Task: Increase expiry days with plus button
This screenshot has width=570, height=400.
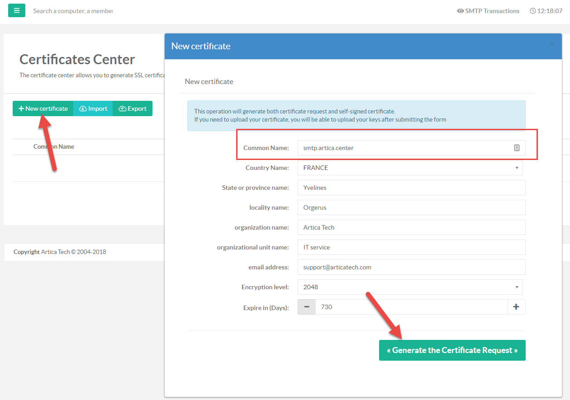Action: click(516, 307)
